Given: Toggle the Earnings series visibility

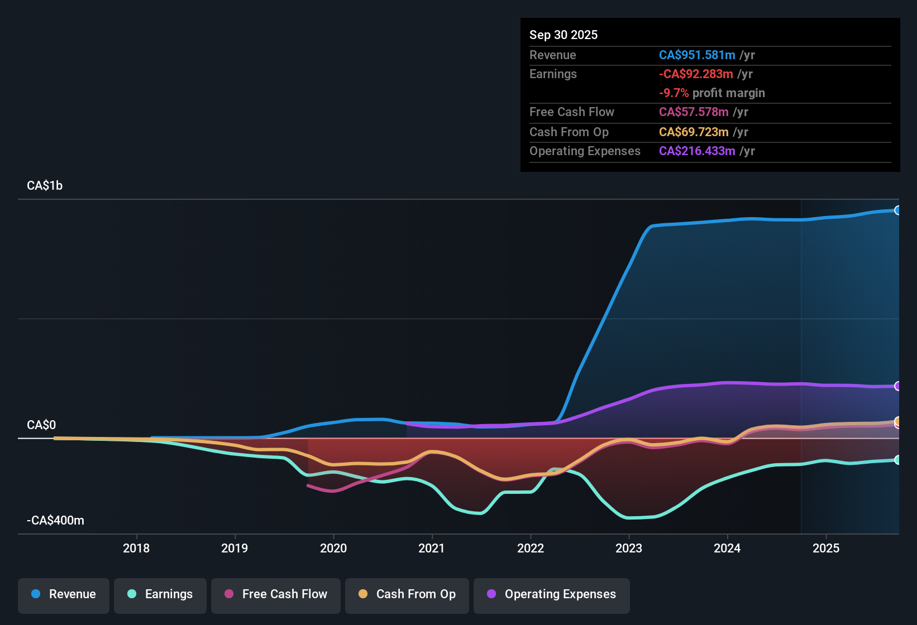Looking at the screenshot, I should [x=160, y=594].
